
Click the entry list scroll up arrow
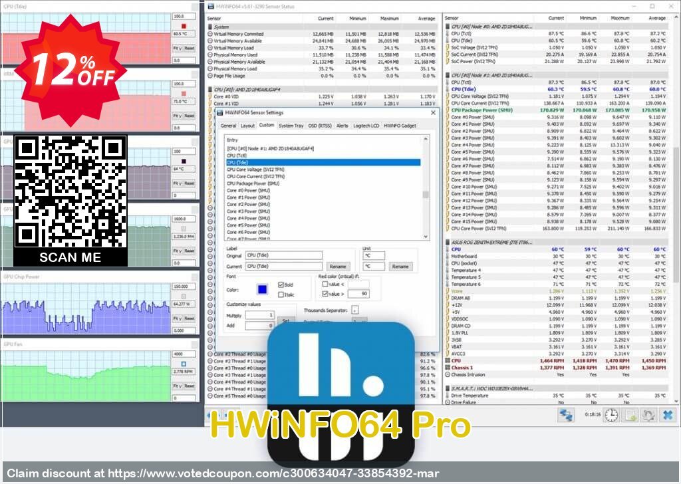pyautogui.click(x=426, y=139)
